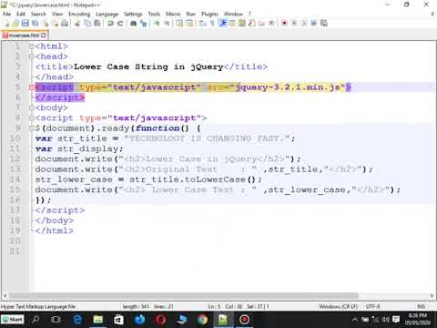Click the Stop Recording macro icon

[x=294, y=24]
